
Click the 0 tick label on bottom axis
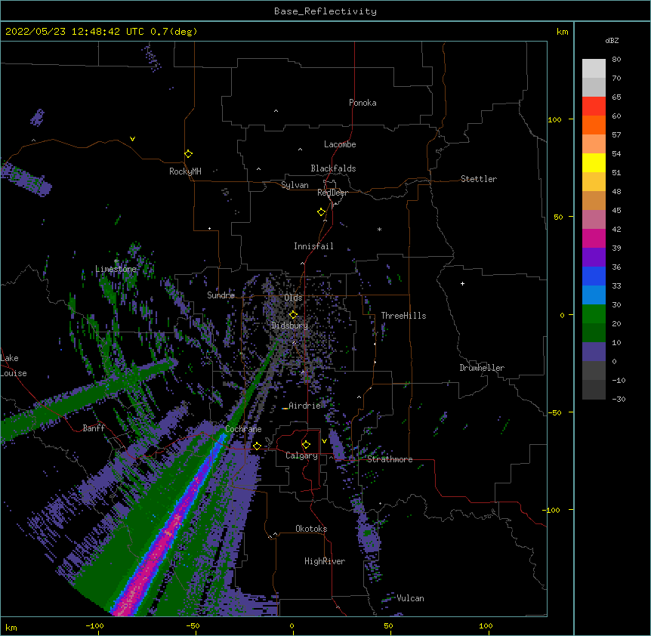click(x=292, y=625)
